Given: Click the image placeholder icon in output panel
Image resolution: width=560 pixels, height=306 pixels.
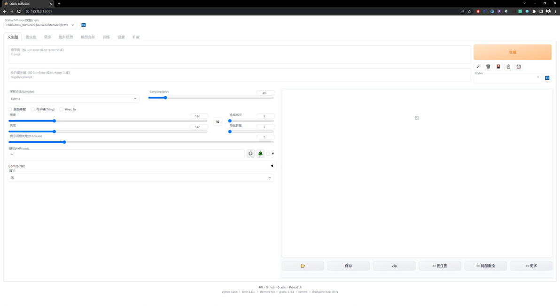Looking at the screenshot, I should click(417, 118).
